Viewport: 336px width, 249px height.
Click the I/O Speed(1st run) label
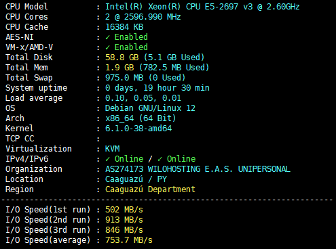click(48, 210)
